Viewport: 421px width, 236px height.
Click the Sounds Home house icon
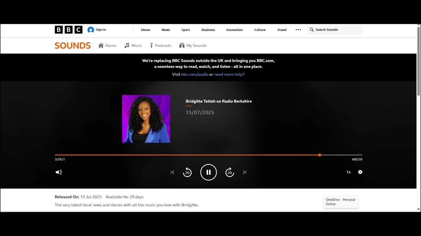coord(101,46)
